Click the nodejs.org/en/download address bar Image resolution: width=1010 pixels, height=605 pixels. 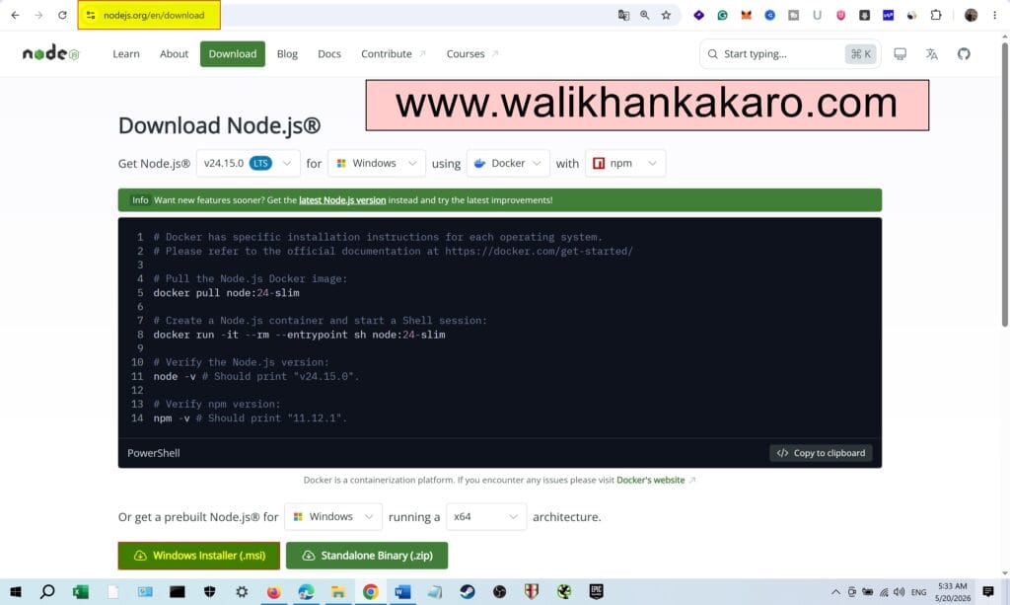[x=154, y=15]
